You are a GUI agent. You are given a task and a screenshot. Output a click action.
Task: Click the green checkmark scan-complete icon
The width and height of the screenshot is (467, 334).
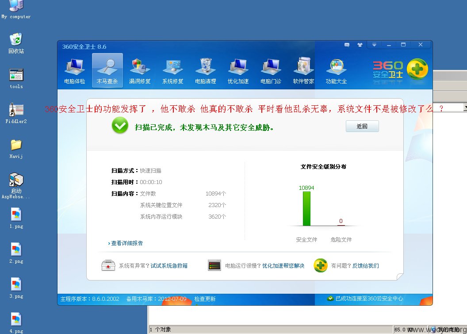pyautogui.click(x=120, y=126)
